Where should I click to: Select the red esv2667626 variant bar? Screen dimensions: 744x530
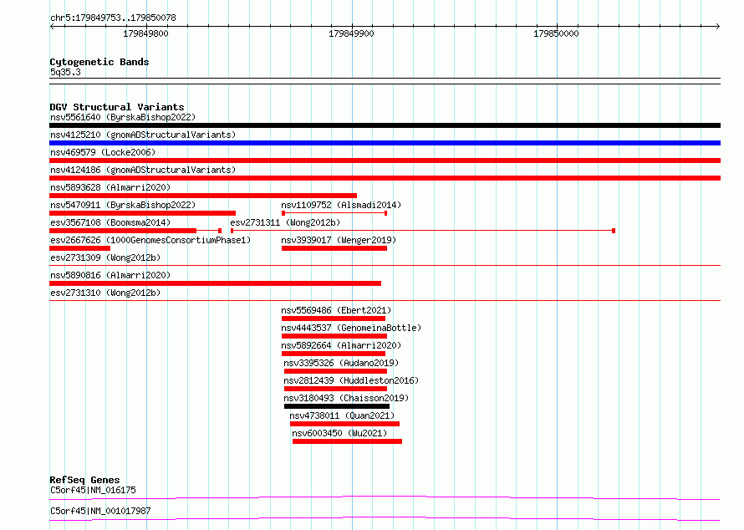(x=79, y=248)
